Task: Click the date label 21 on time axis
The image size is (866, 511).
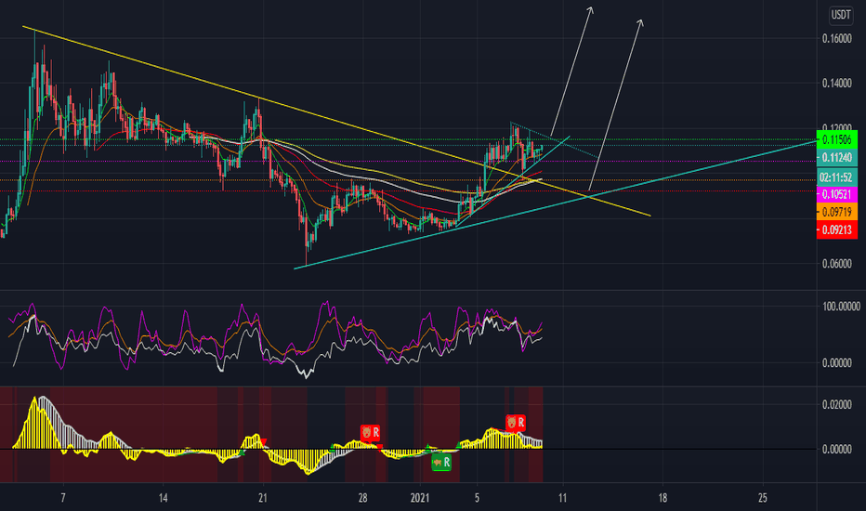Action: tap(263, 498)
